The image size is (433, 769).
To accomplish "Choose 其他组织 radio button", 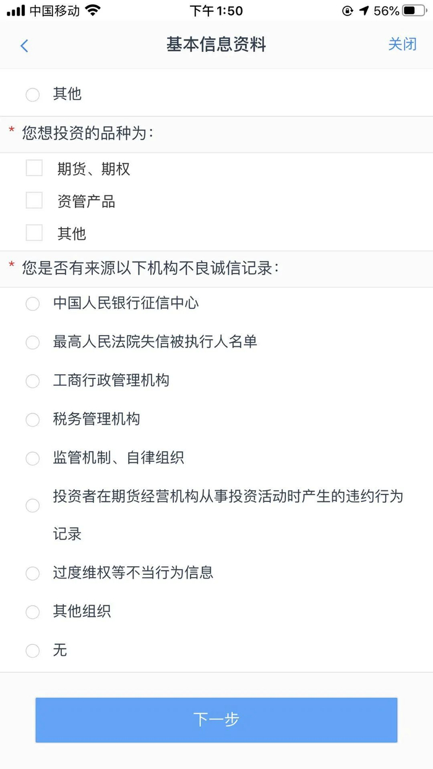I will coord(33,613).
